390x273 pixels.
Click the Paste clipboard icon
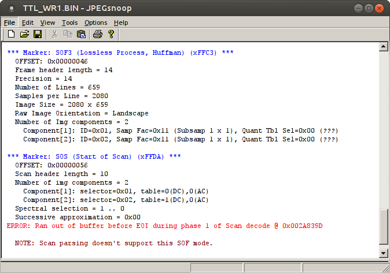(x=82, y=34)
